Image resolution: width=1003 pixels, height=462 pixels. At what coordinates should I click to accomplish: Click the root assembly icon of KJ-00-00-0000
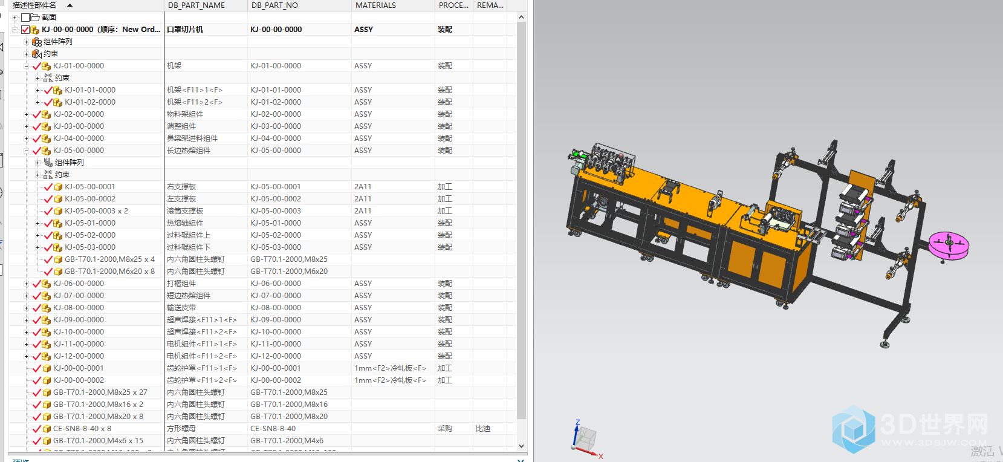[x=35, y=30]
